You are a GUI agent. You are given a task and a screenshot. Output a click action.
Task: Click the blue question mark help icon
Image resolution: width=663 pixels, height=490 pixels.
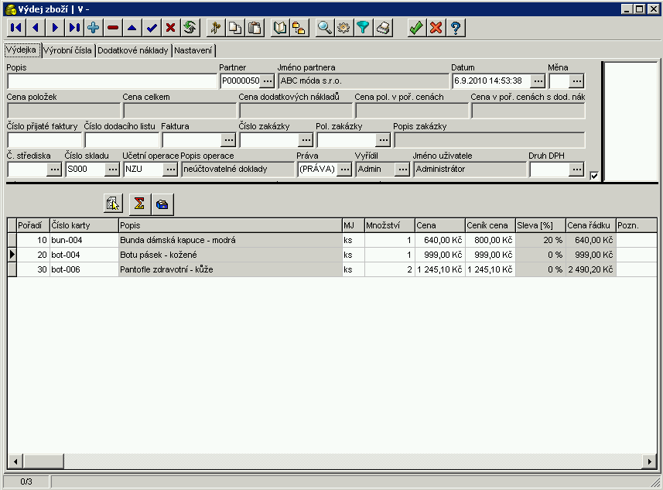tap(456, 28)
